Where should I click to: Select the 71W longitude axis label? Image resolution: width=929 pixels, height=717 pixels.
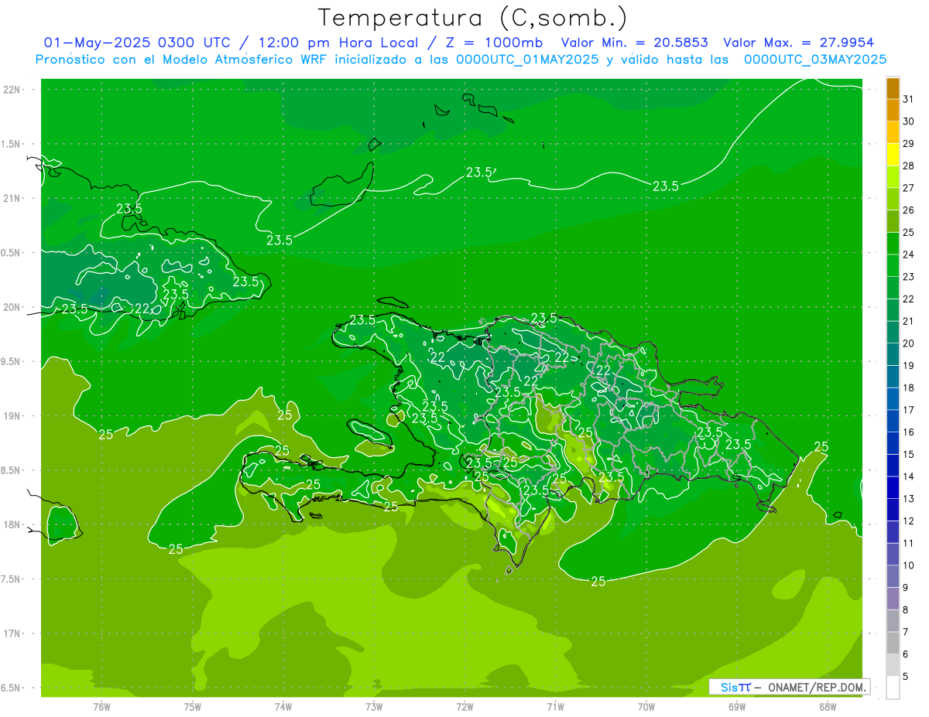[555, 706]
